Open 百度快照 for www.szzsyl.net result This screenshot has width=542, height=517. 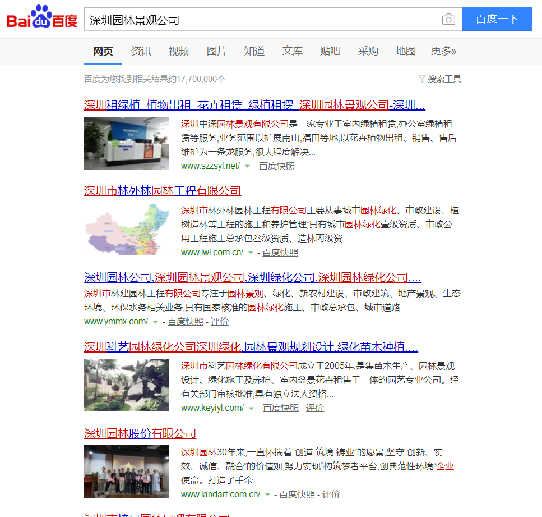277,166
